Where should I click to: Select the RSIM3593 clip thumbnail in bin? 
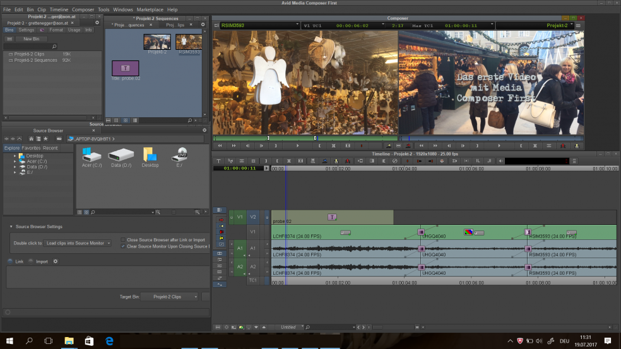tap(189, 43)
